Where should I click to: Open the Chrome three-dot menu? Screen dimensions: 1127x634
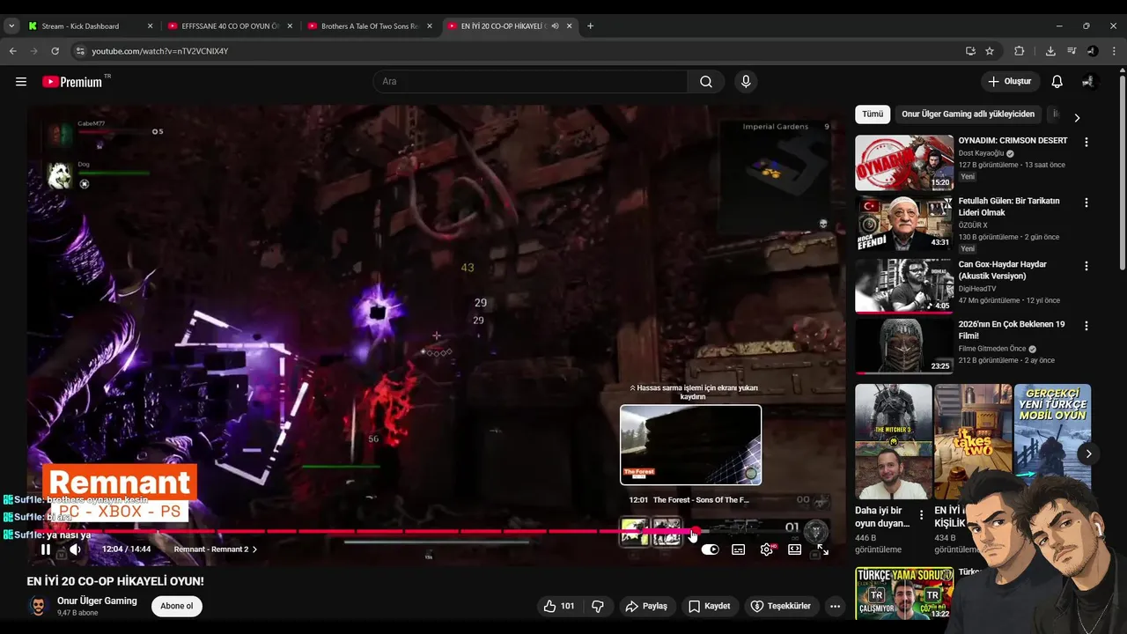pyautogui.click(x=1116, y=51)
